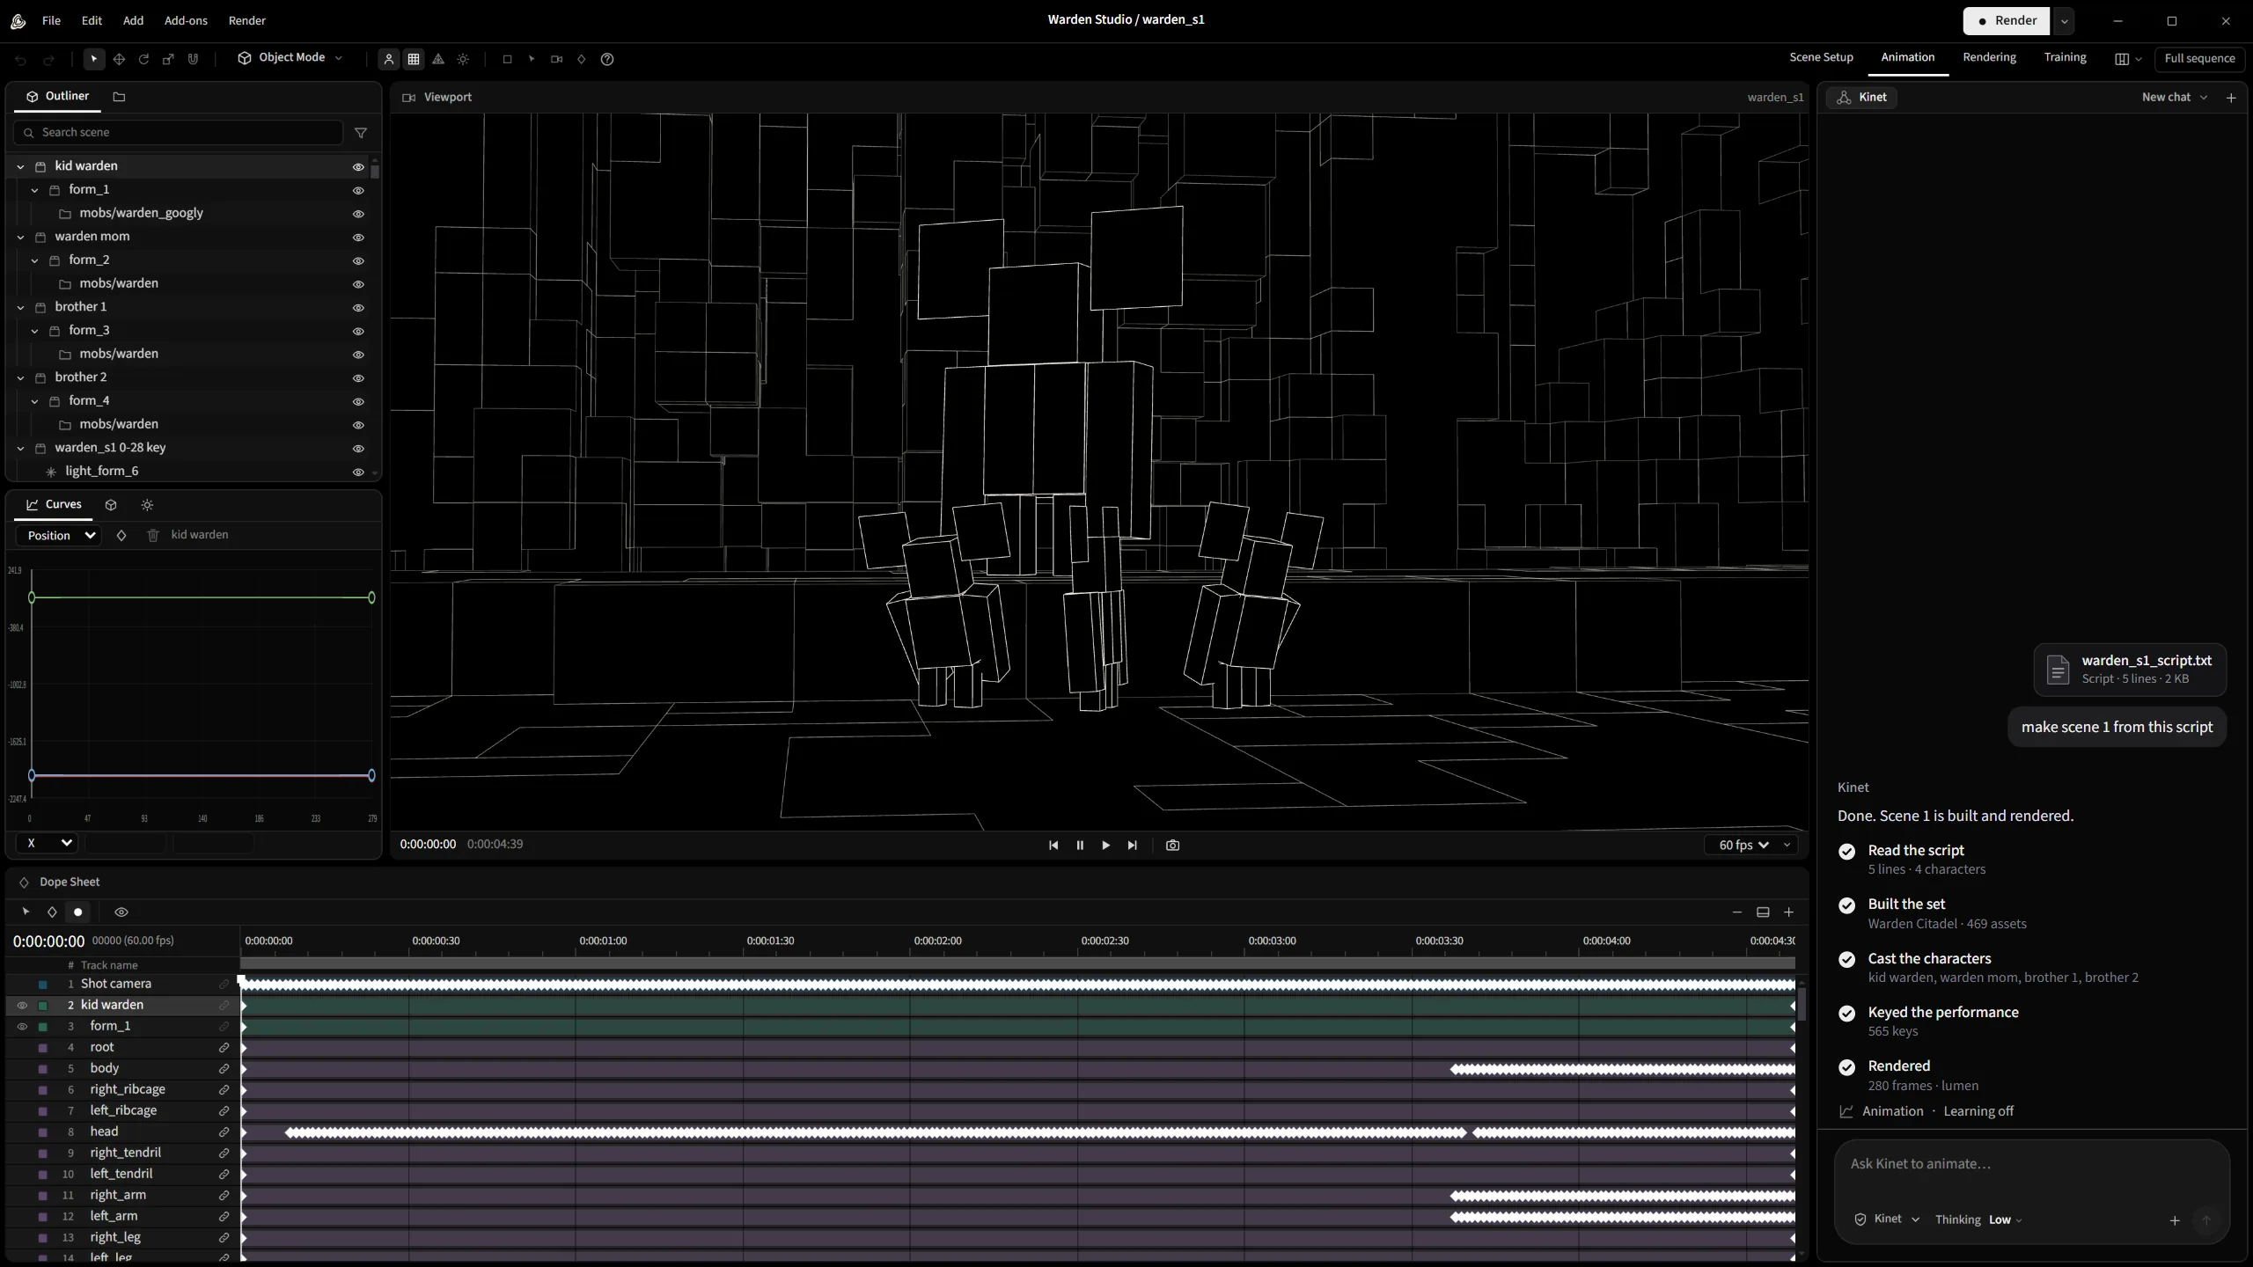Viewport: 2253px width, 1267px height.
Task: Open the Render button dropdown arrow
Action: pos(2064,21)
